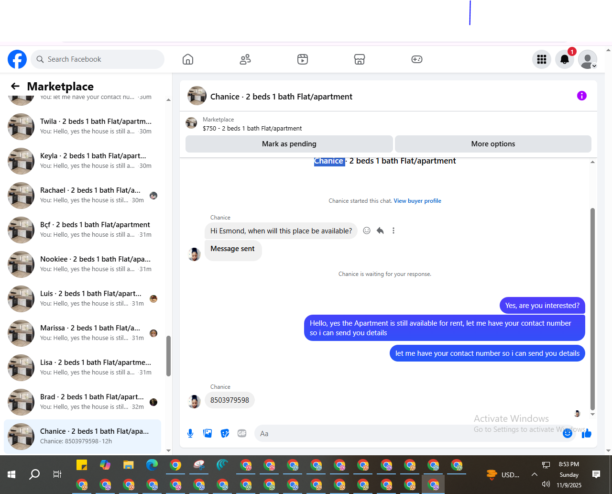
Task: Open File Explorer from the taskbar
Action: pos(129,465)
